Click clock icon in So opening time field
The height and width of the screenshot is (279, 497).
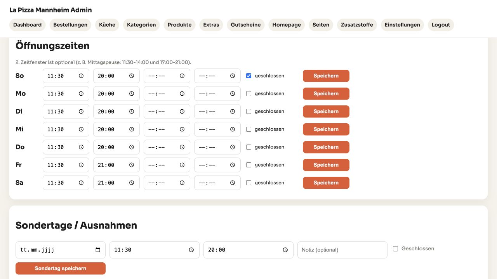(x=81, y=76)
